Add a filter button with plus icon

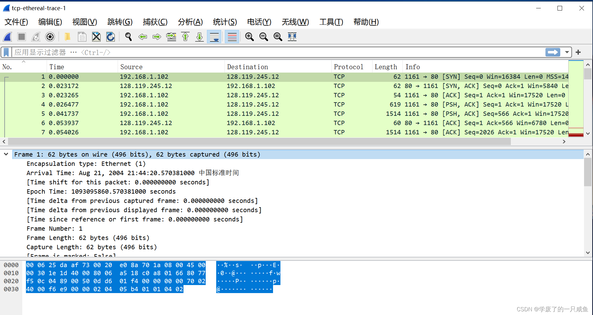point(578,52)
